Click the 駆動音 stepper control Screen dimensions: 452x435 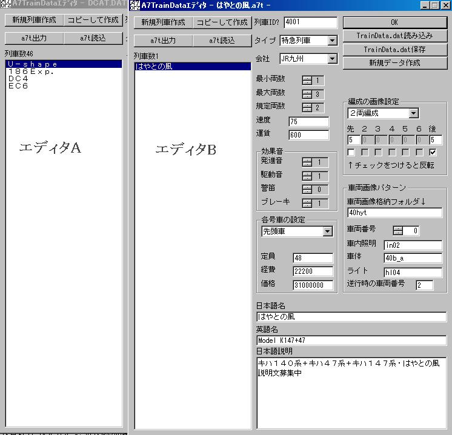click(x=307, y=176)
